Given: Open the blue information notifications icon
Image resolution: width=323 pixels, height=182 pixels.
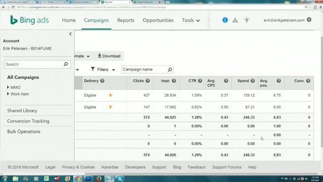Looking at the screenshot, I should (225, 20).
